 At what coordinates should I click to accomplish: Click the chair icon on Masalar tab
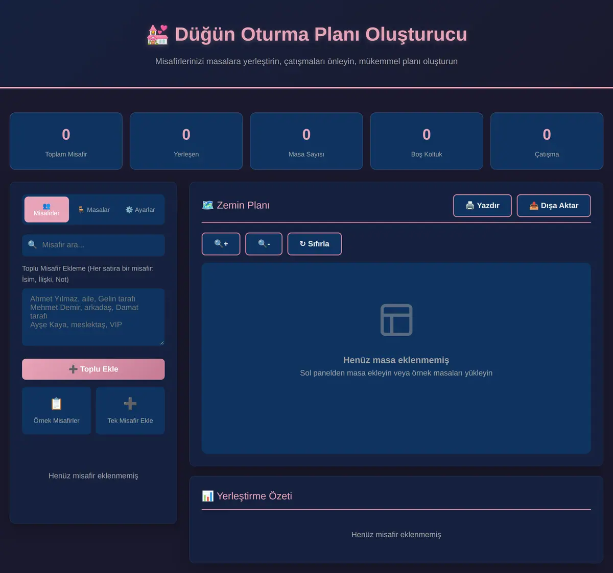pyautogui.click(x=81, y=210)
